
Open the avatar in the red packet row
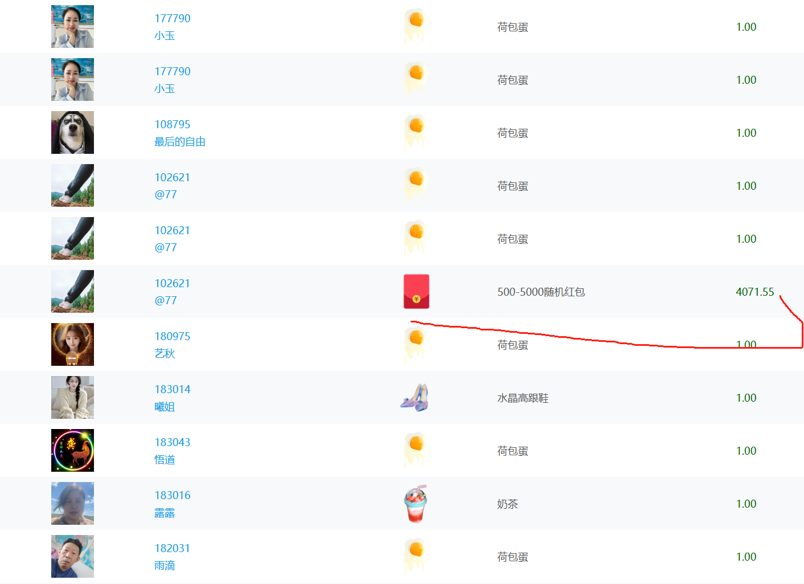click(x=72, y=292)
